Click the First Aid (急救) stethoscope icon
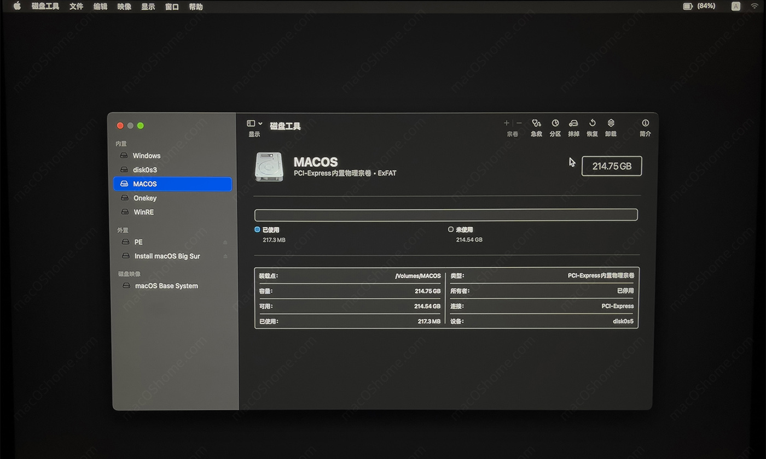 [536, 123]
